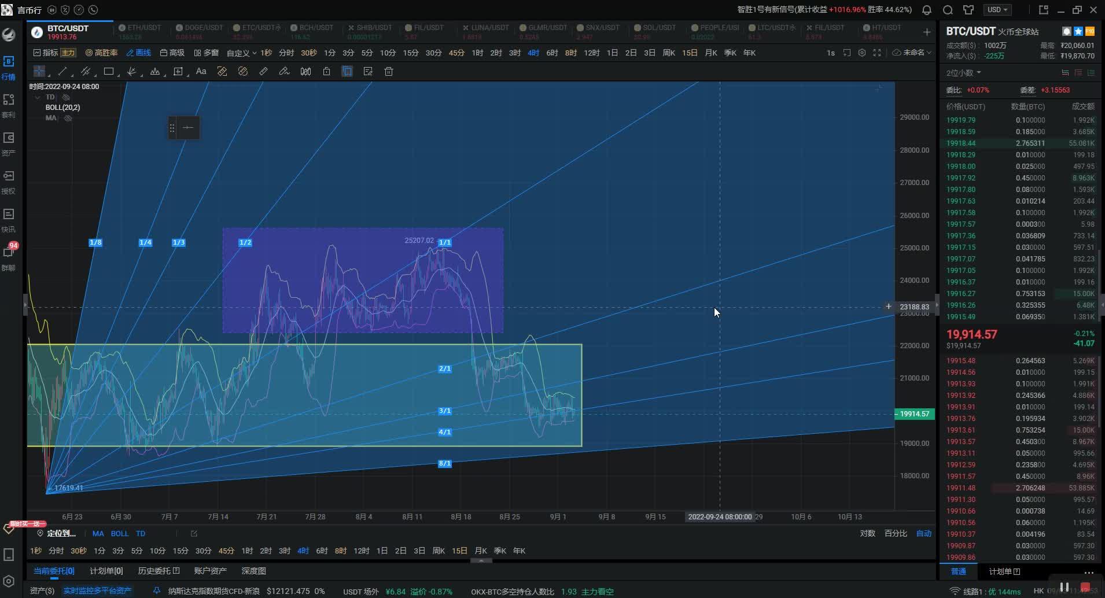The image size is (1105, 598).
Task: Toggle the BOLL indicator below chart
Action: 120,534
